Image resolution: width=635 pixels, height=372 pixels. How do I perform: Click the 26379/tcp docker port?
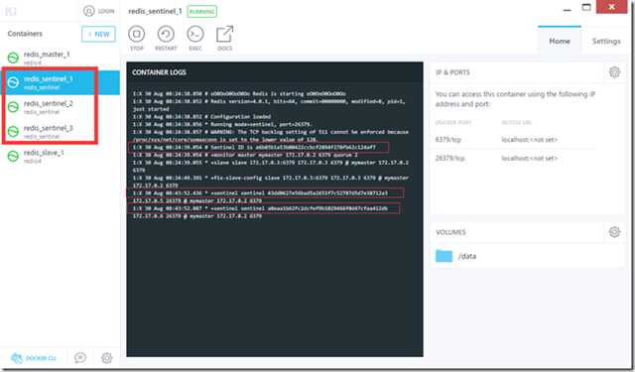449,159
